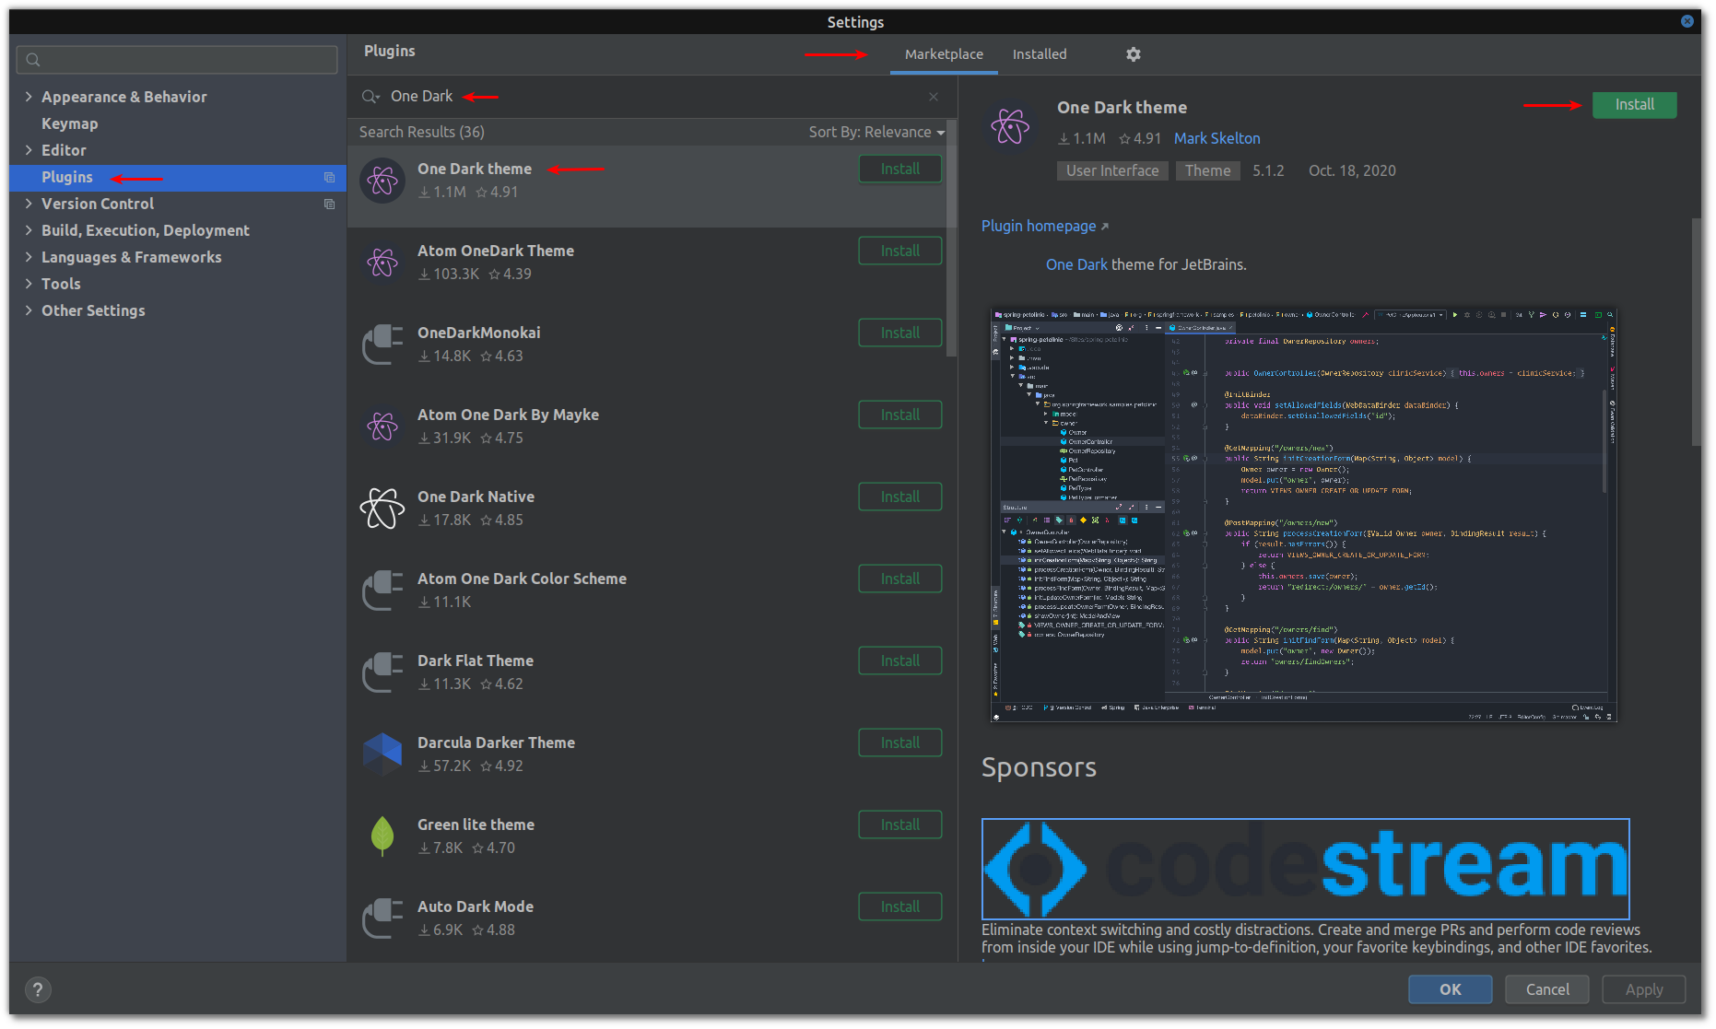Click the plugin search magnifier icon
Viewport: 1716px width, 1029px height.
[x=370, y=97]
